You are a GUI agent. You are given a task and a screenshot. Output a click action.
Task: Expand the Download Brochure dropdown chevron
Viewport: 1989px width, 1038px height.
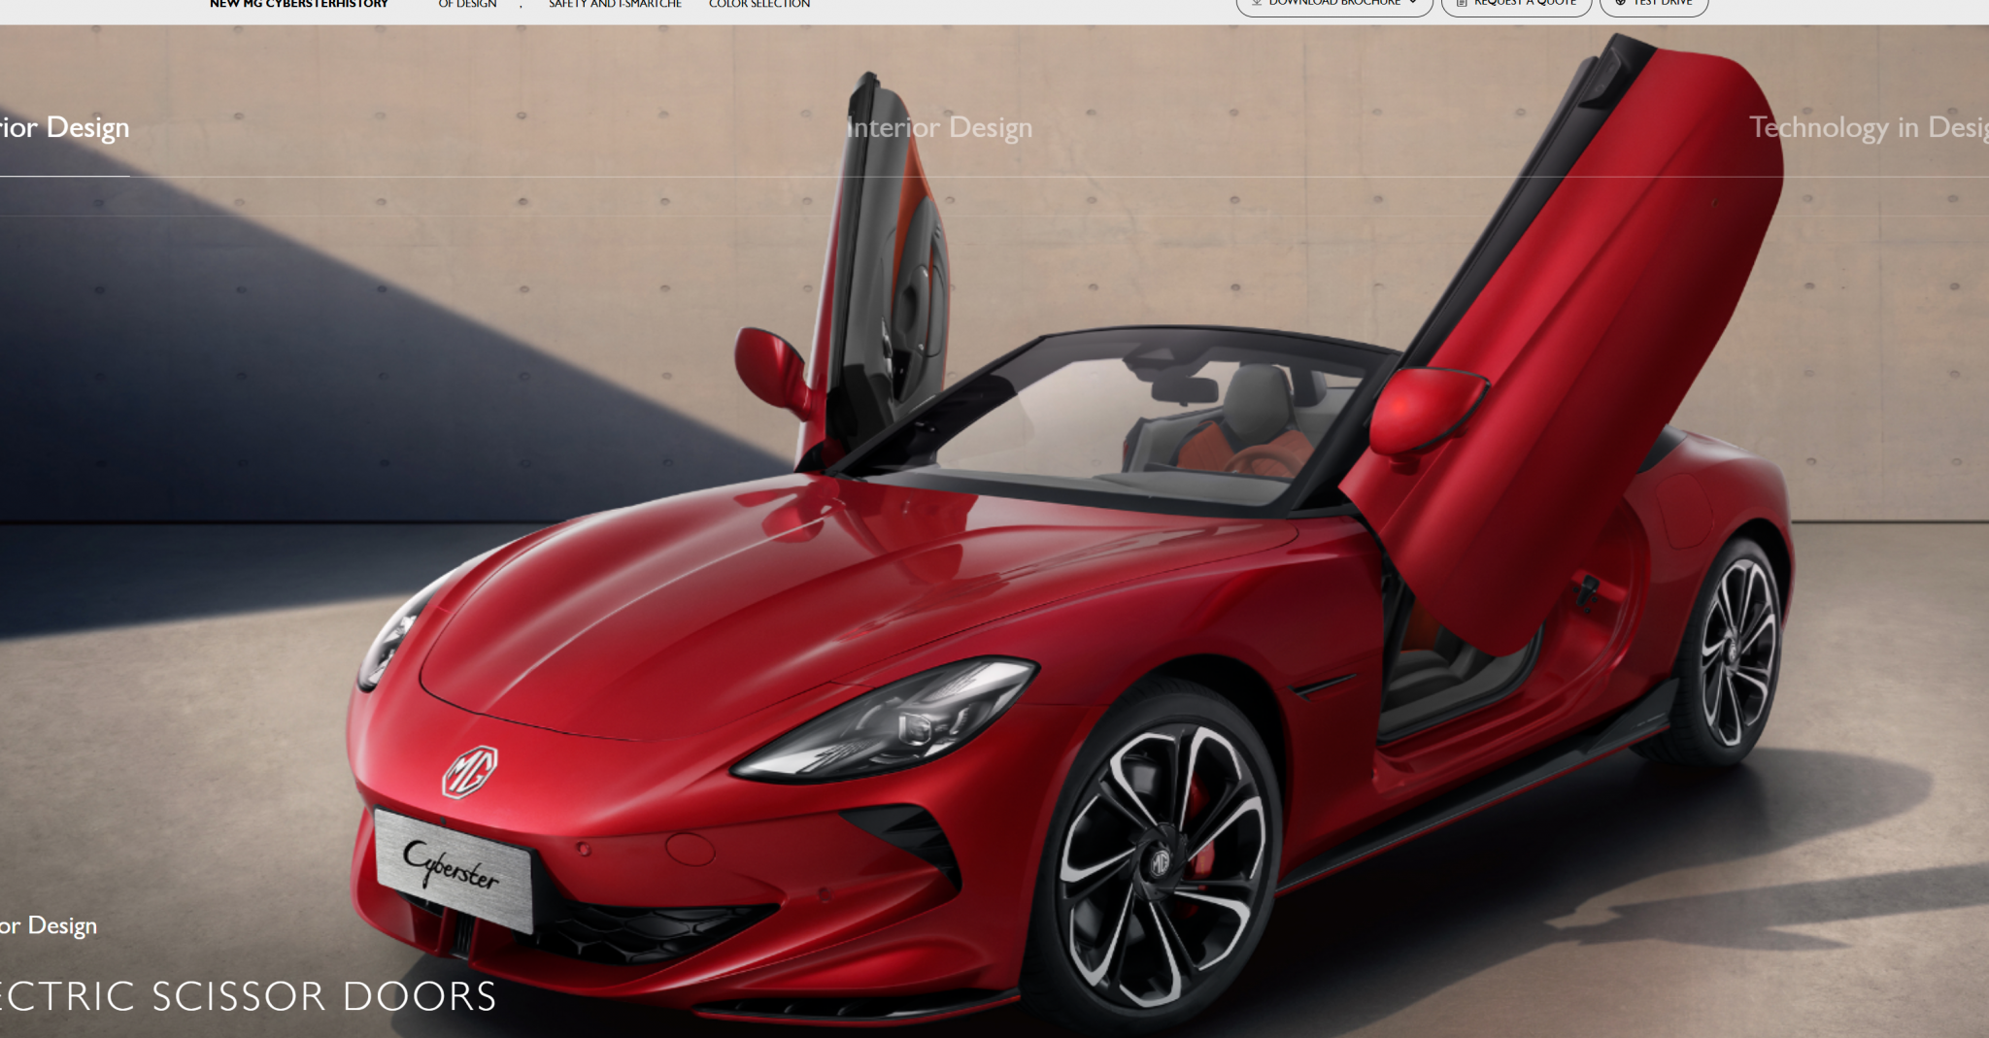(x=1413, y=3)
